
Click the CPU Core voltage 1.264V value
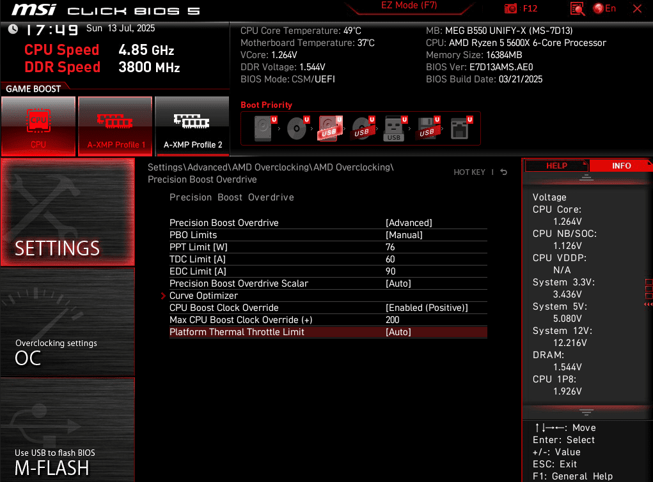point(567,222)
